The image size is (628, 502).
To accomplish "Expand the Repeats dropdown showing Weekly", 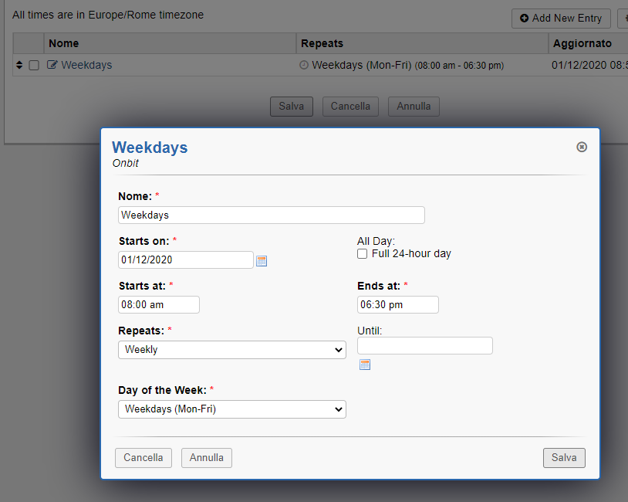I will [x=232, y=350].
